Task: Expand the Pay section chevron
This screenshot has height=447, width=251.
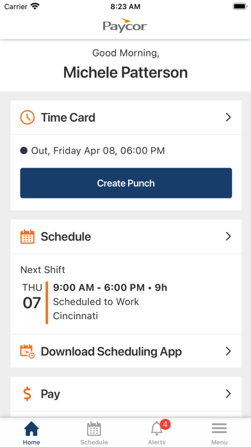Action: pos(228,394)
